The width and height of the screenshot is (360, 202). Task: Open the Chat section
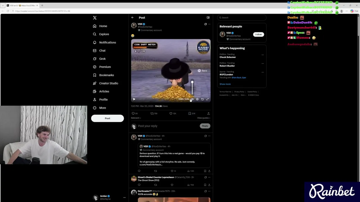pos(99,50)
